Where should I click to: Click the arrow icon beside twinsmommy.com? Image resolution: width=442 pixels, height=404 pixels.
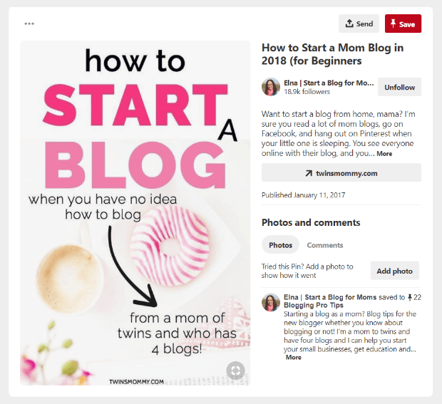(309, 173)
